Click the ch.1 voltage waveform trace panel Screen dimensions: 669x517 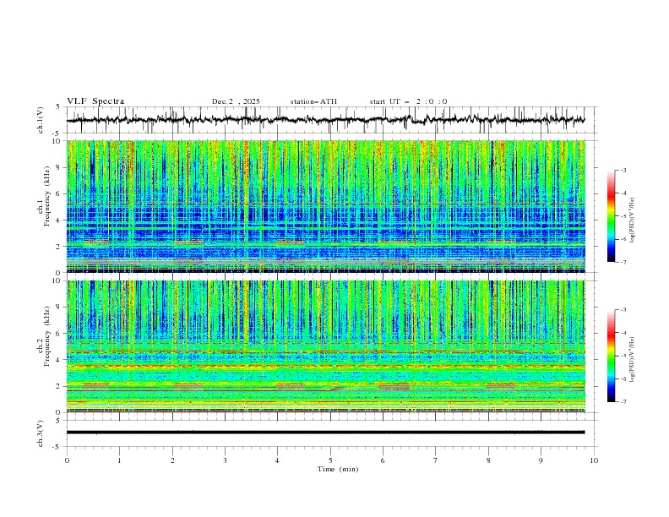point(331,120)
